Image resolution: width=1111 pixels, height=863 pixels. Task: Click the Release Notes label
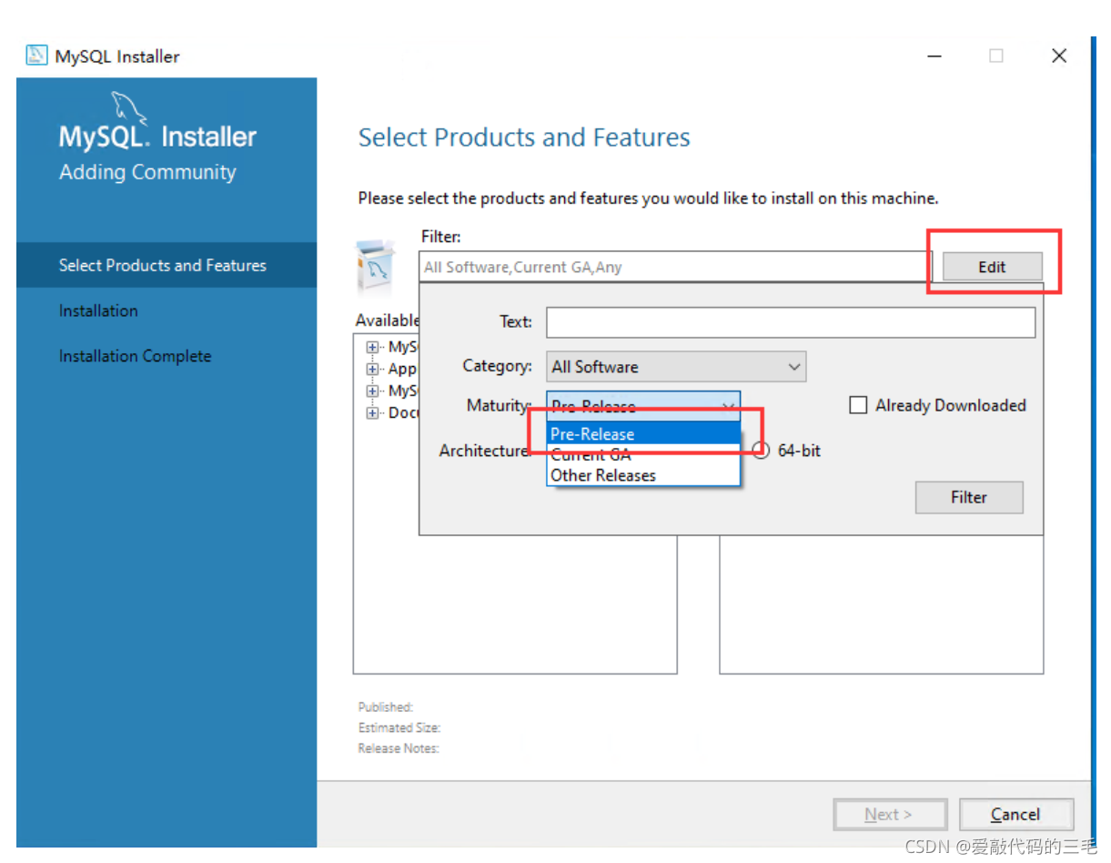pyautogui.click(x=399, y=748)
